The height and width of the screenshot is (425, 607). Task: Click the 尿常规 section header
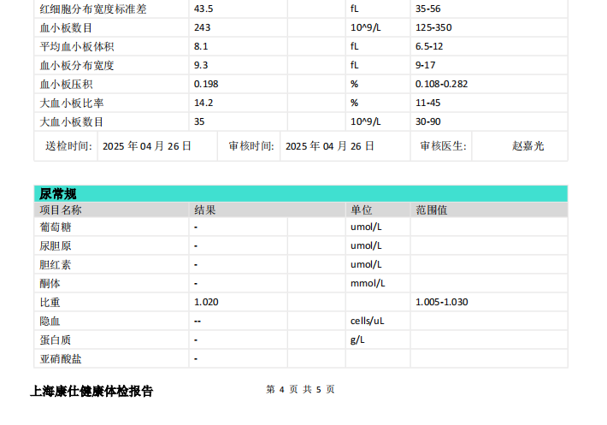coord(58,194)
